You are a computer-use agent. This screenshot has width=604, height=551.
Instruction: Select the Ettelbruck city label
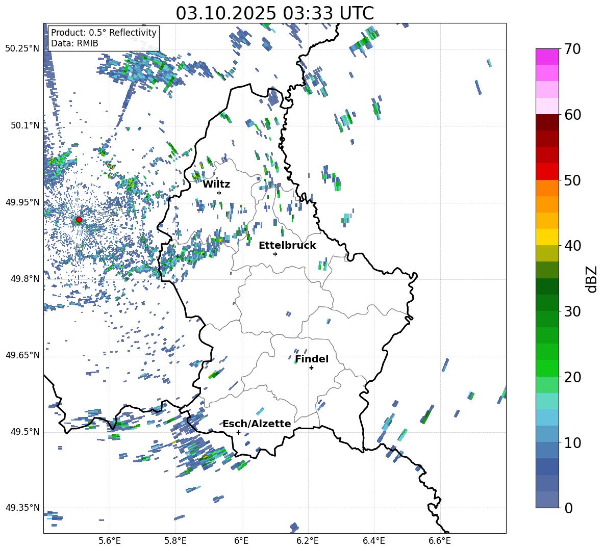click(x=287, y=245)
